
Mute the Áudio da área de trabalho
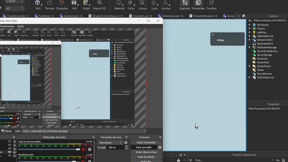[x=83, y=149]
